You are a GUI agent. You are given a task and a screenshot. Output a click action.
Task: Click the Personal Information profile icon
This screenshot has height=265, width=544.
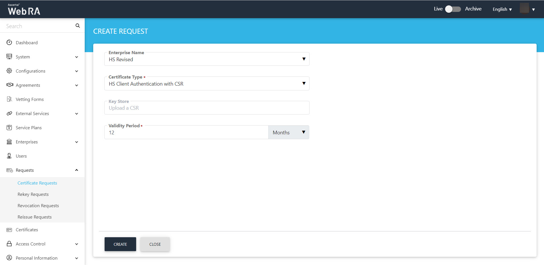click(x=9, y=258)
